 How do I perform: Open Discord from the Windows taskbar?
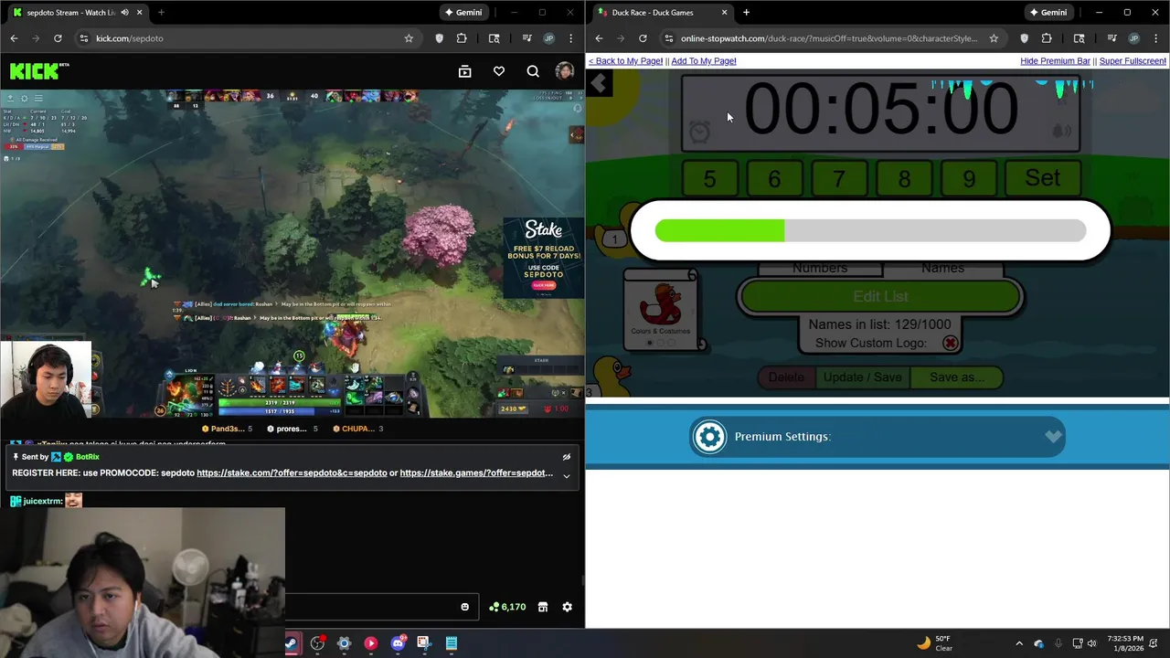pos(398,643)
